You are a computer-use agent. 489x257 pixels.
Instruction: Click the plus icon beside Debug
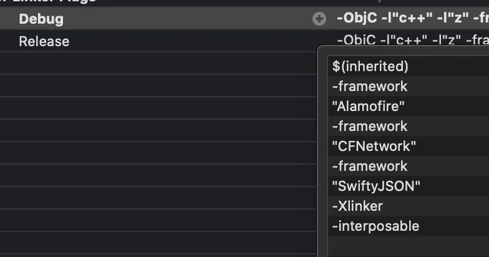point(319,19)
